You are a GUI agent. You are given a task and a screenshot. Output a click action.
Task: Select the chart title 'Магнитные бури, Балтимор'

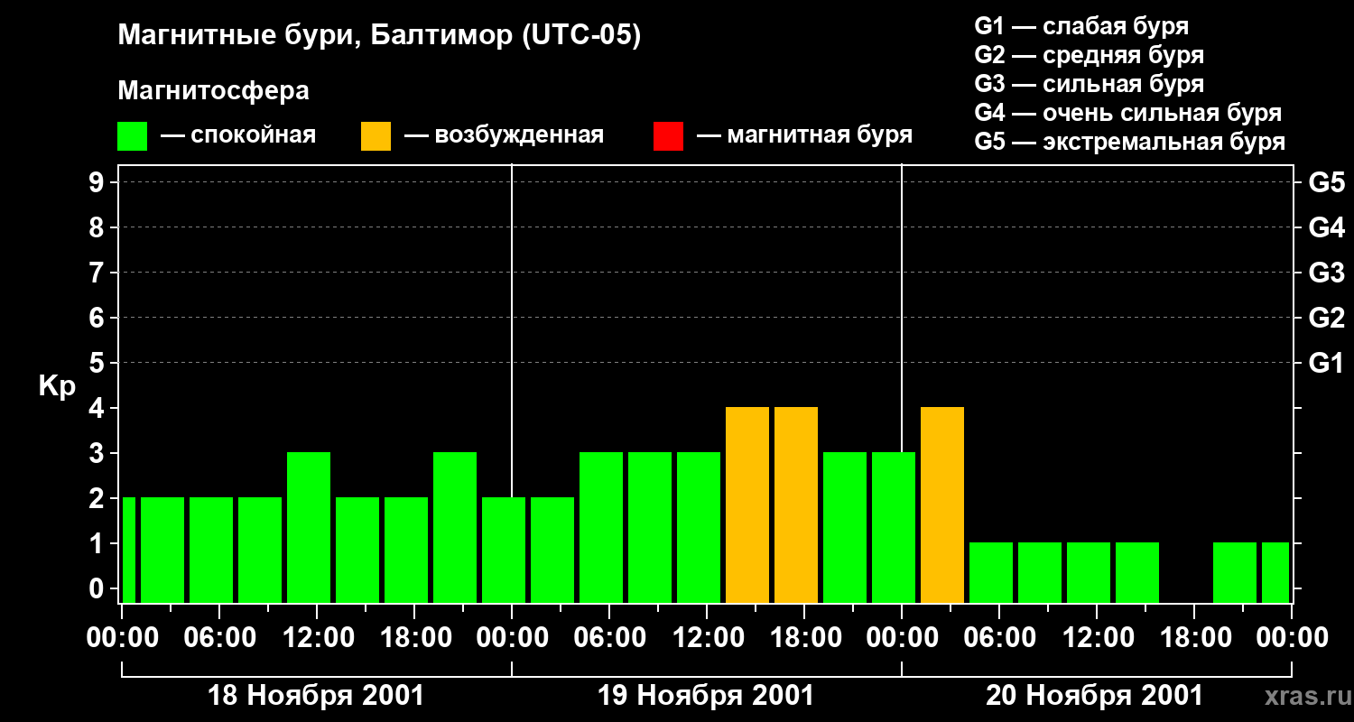point(379,36)
